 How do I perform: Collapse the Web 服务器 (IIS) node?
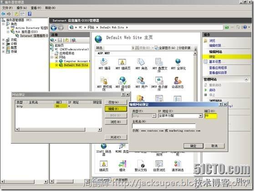pos(8,32)
